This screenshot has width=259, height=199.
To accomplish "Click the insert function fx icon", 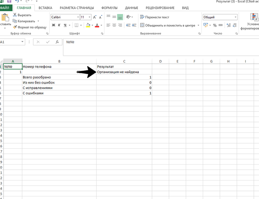I will tap(57, 42).
